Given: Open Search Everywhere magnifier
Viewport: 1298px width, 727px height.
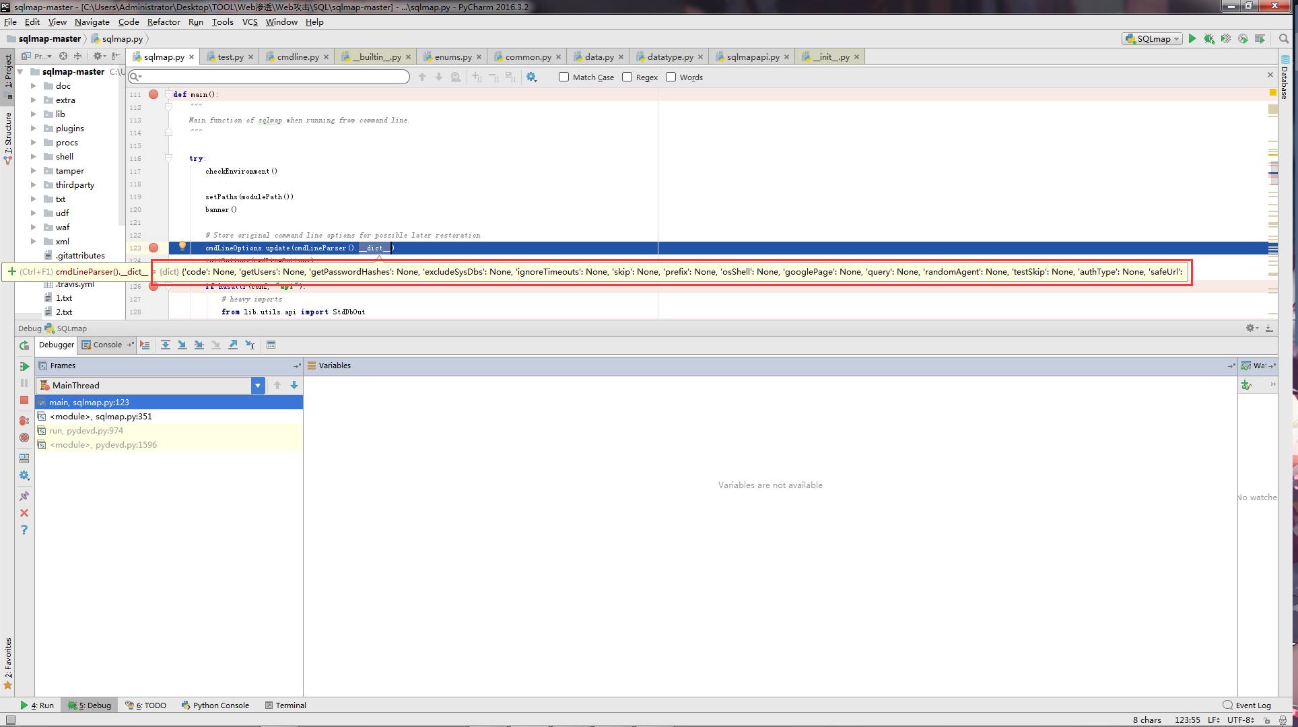Looking at the screenshot, I should 1284,39.
